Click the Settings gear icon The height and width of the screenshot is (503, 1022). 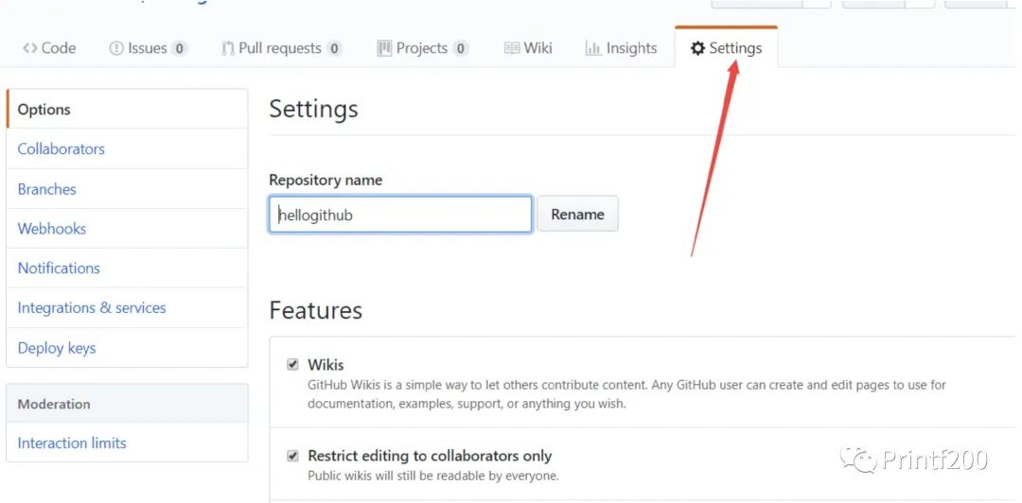click(698, 48)
